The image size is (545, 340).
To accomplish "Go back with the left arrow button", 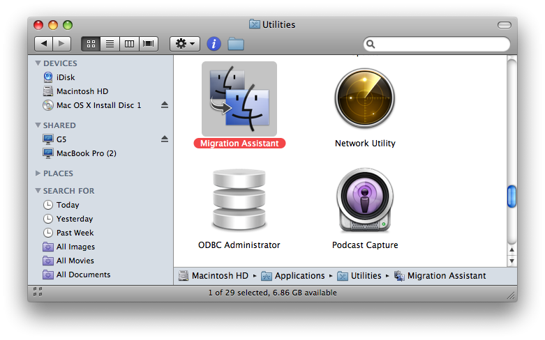I will click(x=44, y=44).
